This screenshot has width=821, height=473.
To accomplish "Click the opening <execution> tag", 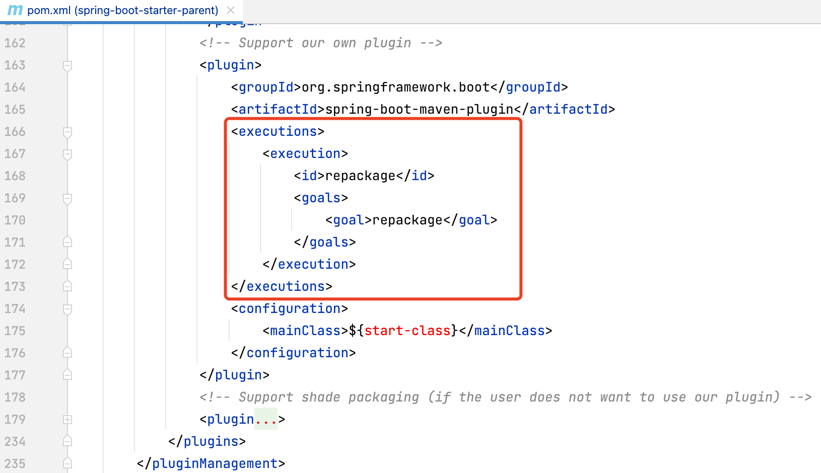I will click(x=305, y=154).
